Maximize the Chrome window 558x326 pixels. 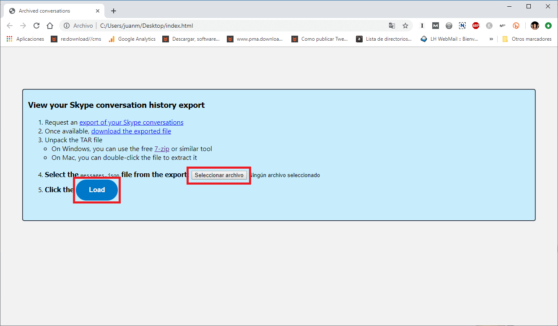pyautogui.click(x=529, y=6)
